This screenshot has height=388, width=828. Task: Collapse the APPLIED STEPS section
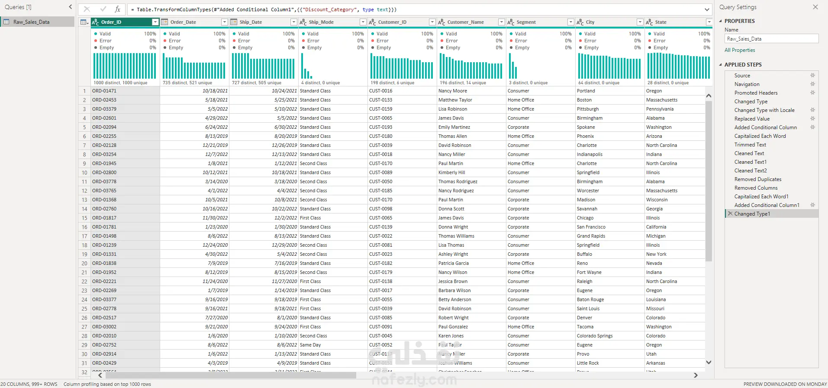(721, 64)
